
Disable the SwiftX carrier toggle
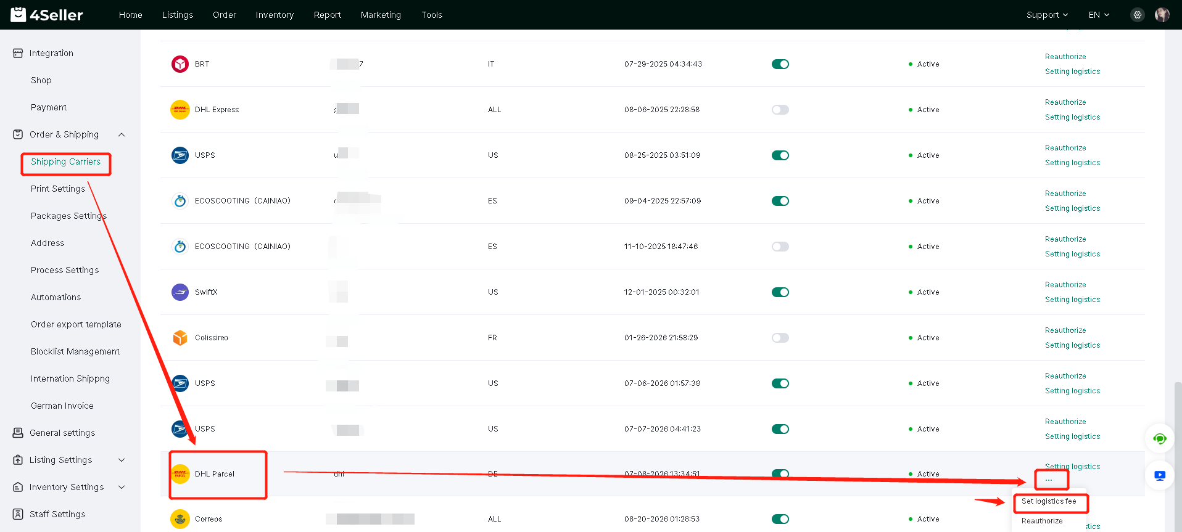pos(780,292)
